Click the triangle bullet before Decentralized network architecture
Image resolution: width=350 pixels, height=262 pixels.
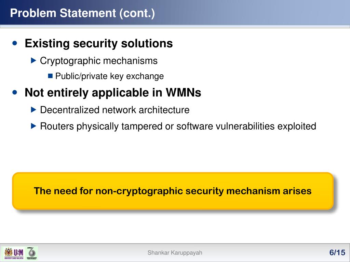click(33, 110)
